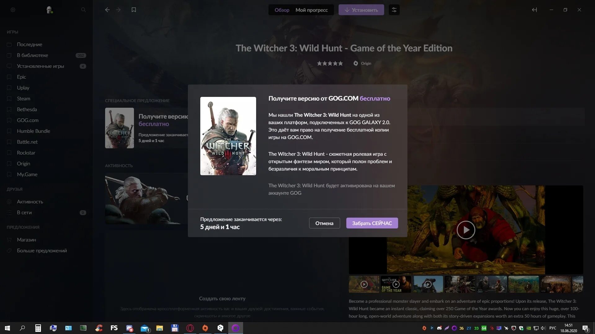Open the sidebar search magnifier
595x334 pixels.
click(x=83, y=10)
